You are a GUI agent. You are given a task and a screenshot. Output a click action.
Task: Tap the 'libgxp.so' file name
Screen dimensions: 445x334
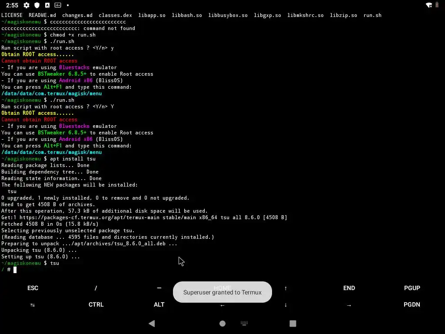267,15
